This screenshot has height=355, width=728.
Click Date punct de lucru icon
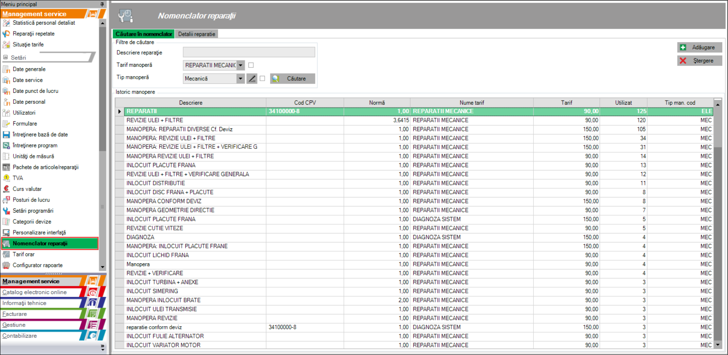point(6,91)
